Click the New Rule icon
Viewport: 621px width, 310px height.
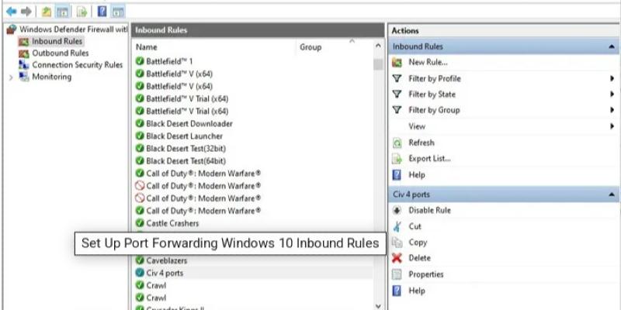coord(397,63)
